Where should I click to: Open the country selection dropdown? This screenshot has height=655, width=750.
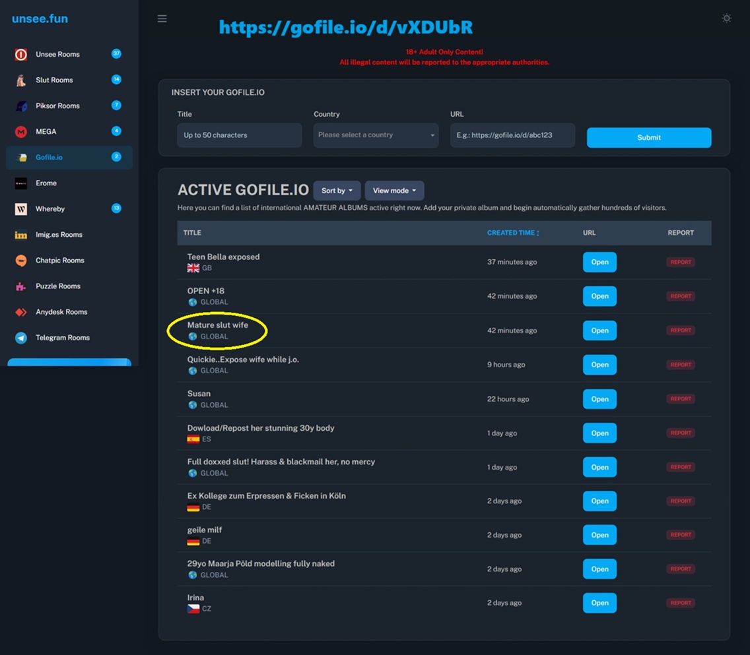(x=376, y=136)
